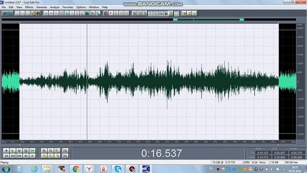Click the amplitude ruler on the right

(300, 82)
